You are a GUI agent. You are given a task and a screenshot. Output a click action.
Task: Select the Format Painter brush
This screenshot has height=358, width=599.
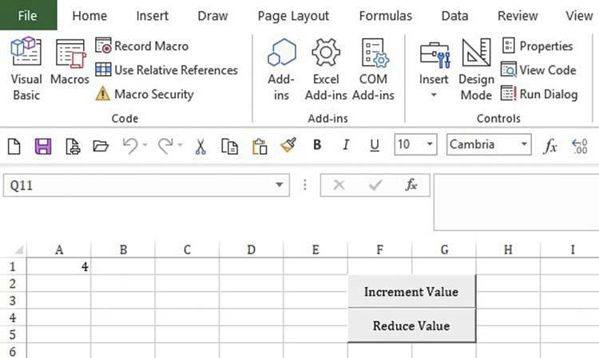click(288, 145)
